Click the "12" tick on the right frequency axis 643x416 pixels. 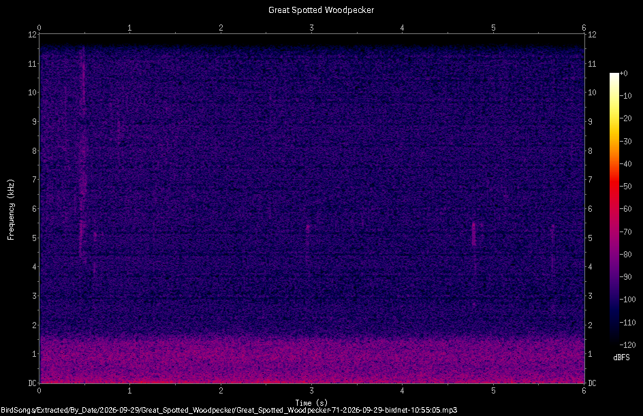pos(592,35)
